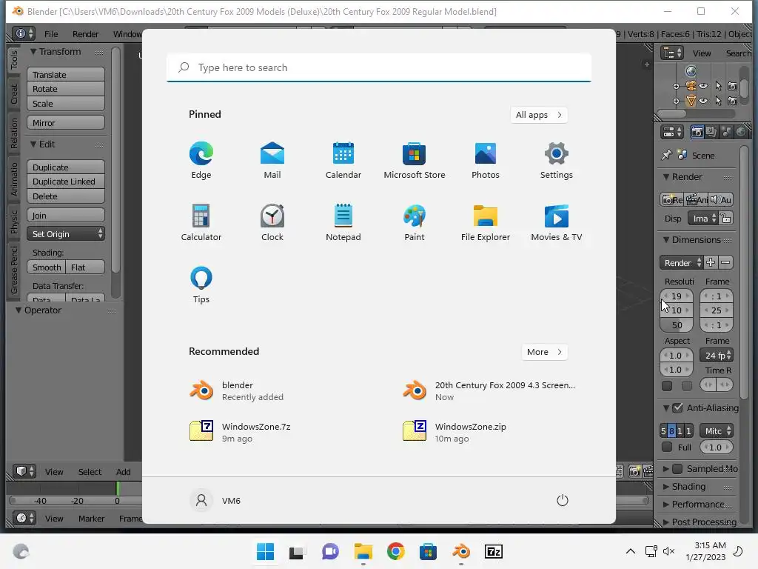
Task: Click the lock interface icon next to Display
Action: 726,219
